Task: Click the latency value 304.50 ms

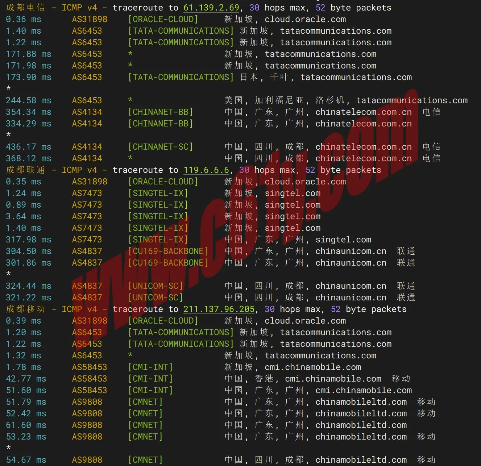Action: [29, 251]
